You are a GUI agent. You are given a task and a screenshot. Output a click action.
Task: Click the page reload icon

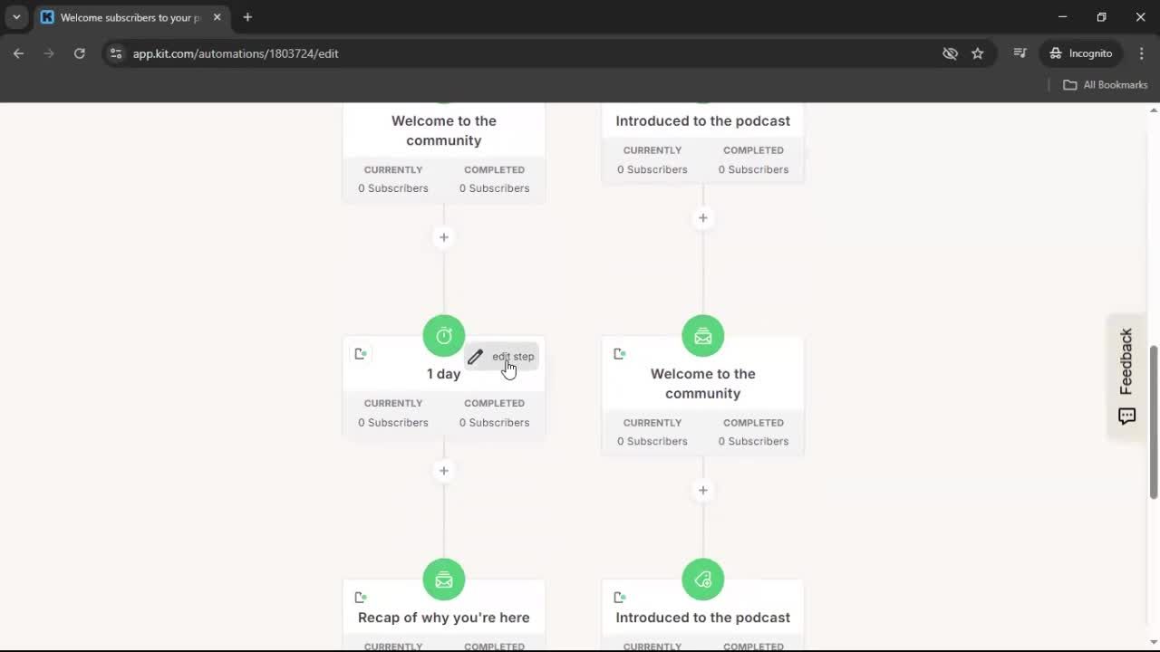point(80,53)
